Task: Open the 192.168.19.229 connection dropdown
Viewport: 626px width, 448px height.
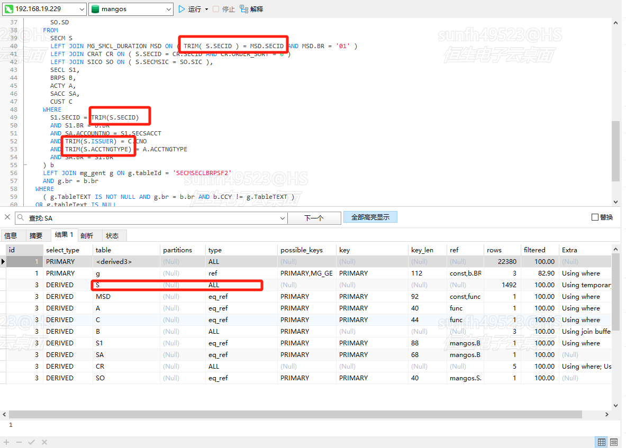Action: coord(81,9)
